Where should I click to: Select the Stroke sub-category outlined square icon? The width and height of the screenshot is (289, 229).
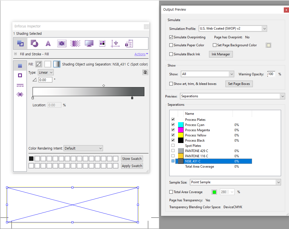pos(20,75)
